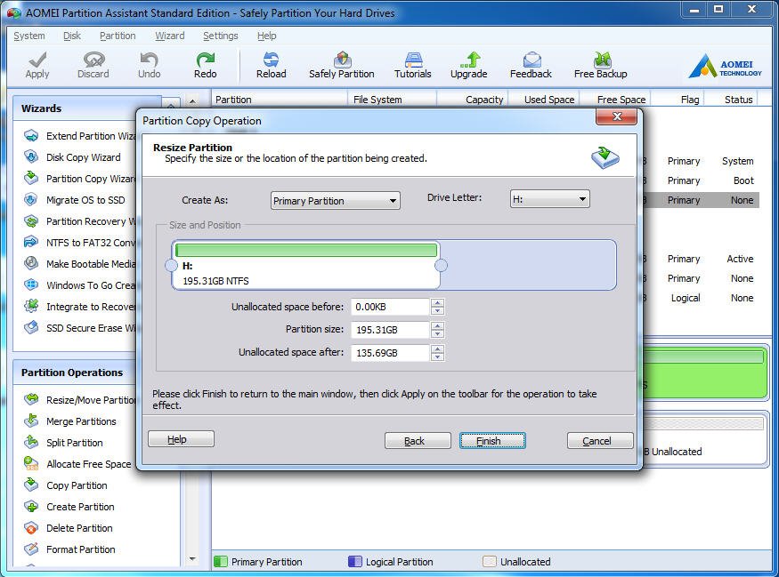Open the Disk menu
The height and width of the screenshot is (577, 779).
click(72, 36)
